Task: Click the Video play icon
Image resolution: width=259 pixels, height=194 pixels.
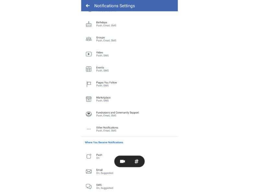Action: click(89, 54)
